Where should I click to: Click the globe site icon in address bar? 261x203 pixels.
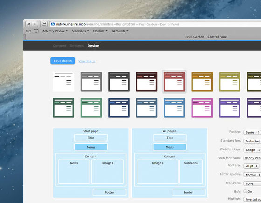pos(53,24)
